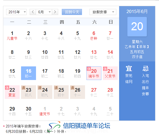The image size is (159, 135).
Task: Click the 回到今天 button
Action: click(72, 12)
